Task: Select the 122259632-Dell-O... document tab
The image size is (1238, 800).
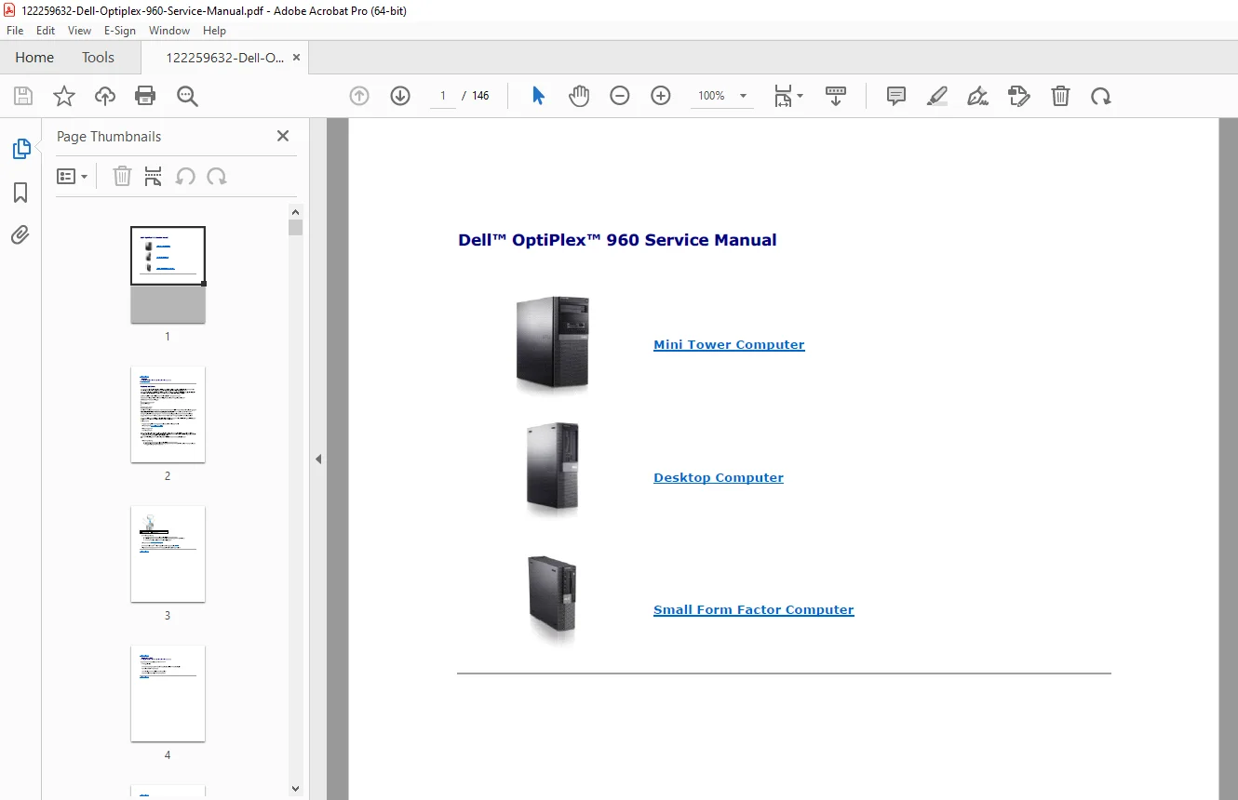Action: point(225,58)
